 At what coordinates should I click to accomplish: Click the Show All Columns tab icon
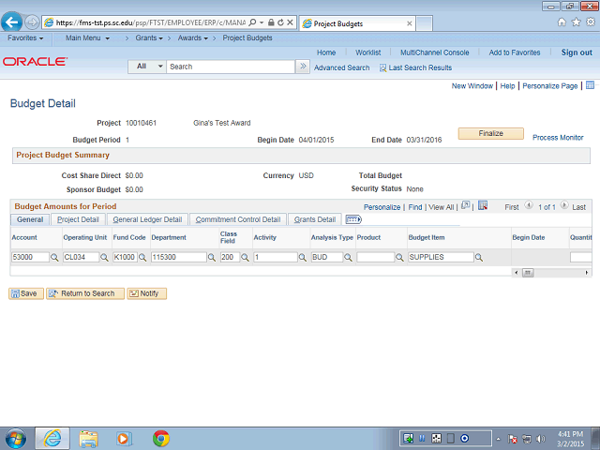(x=353, y=219)
